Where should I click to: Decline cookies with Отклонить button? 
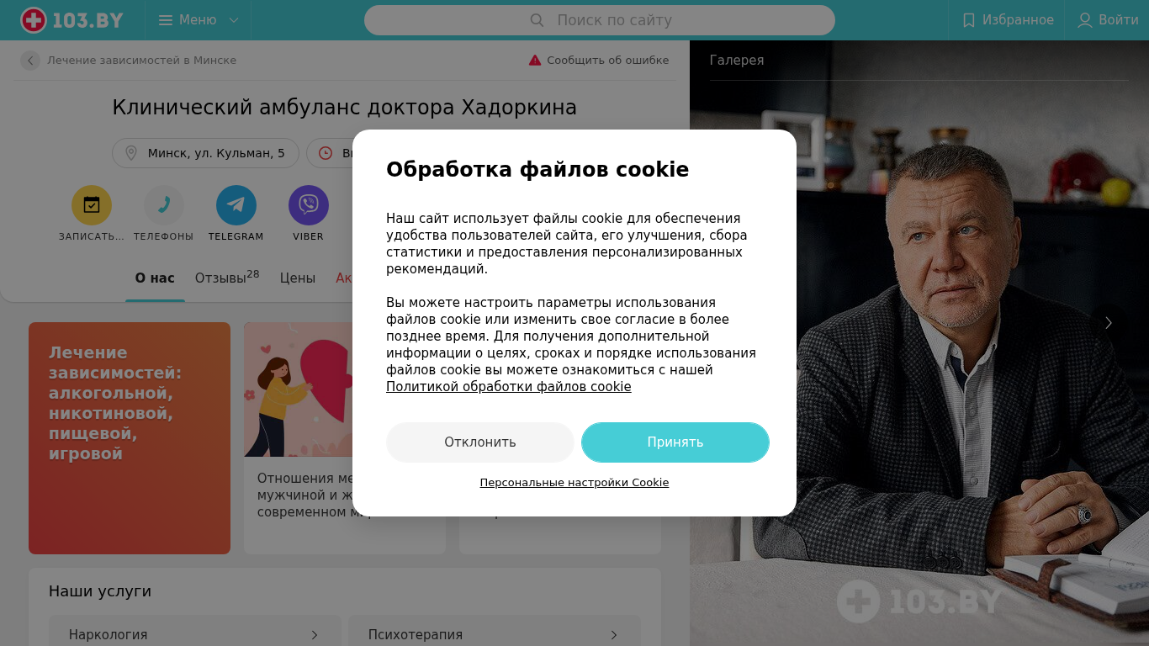click(x=480, y=442)
